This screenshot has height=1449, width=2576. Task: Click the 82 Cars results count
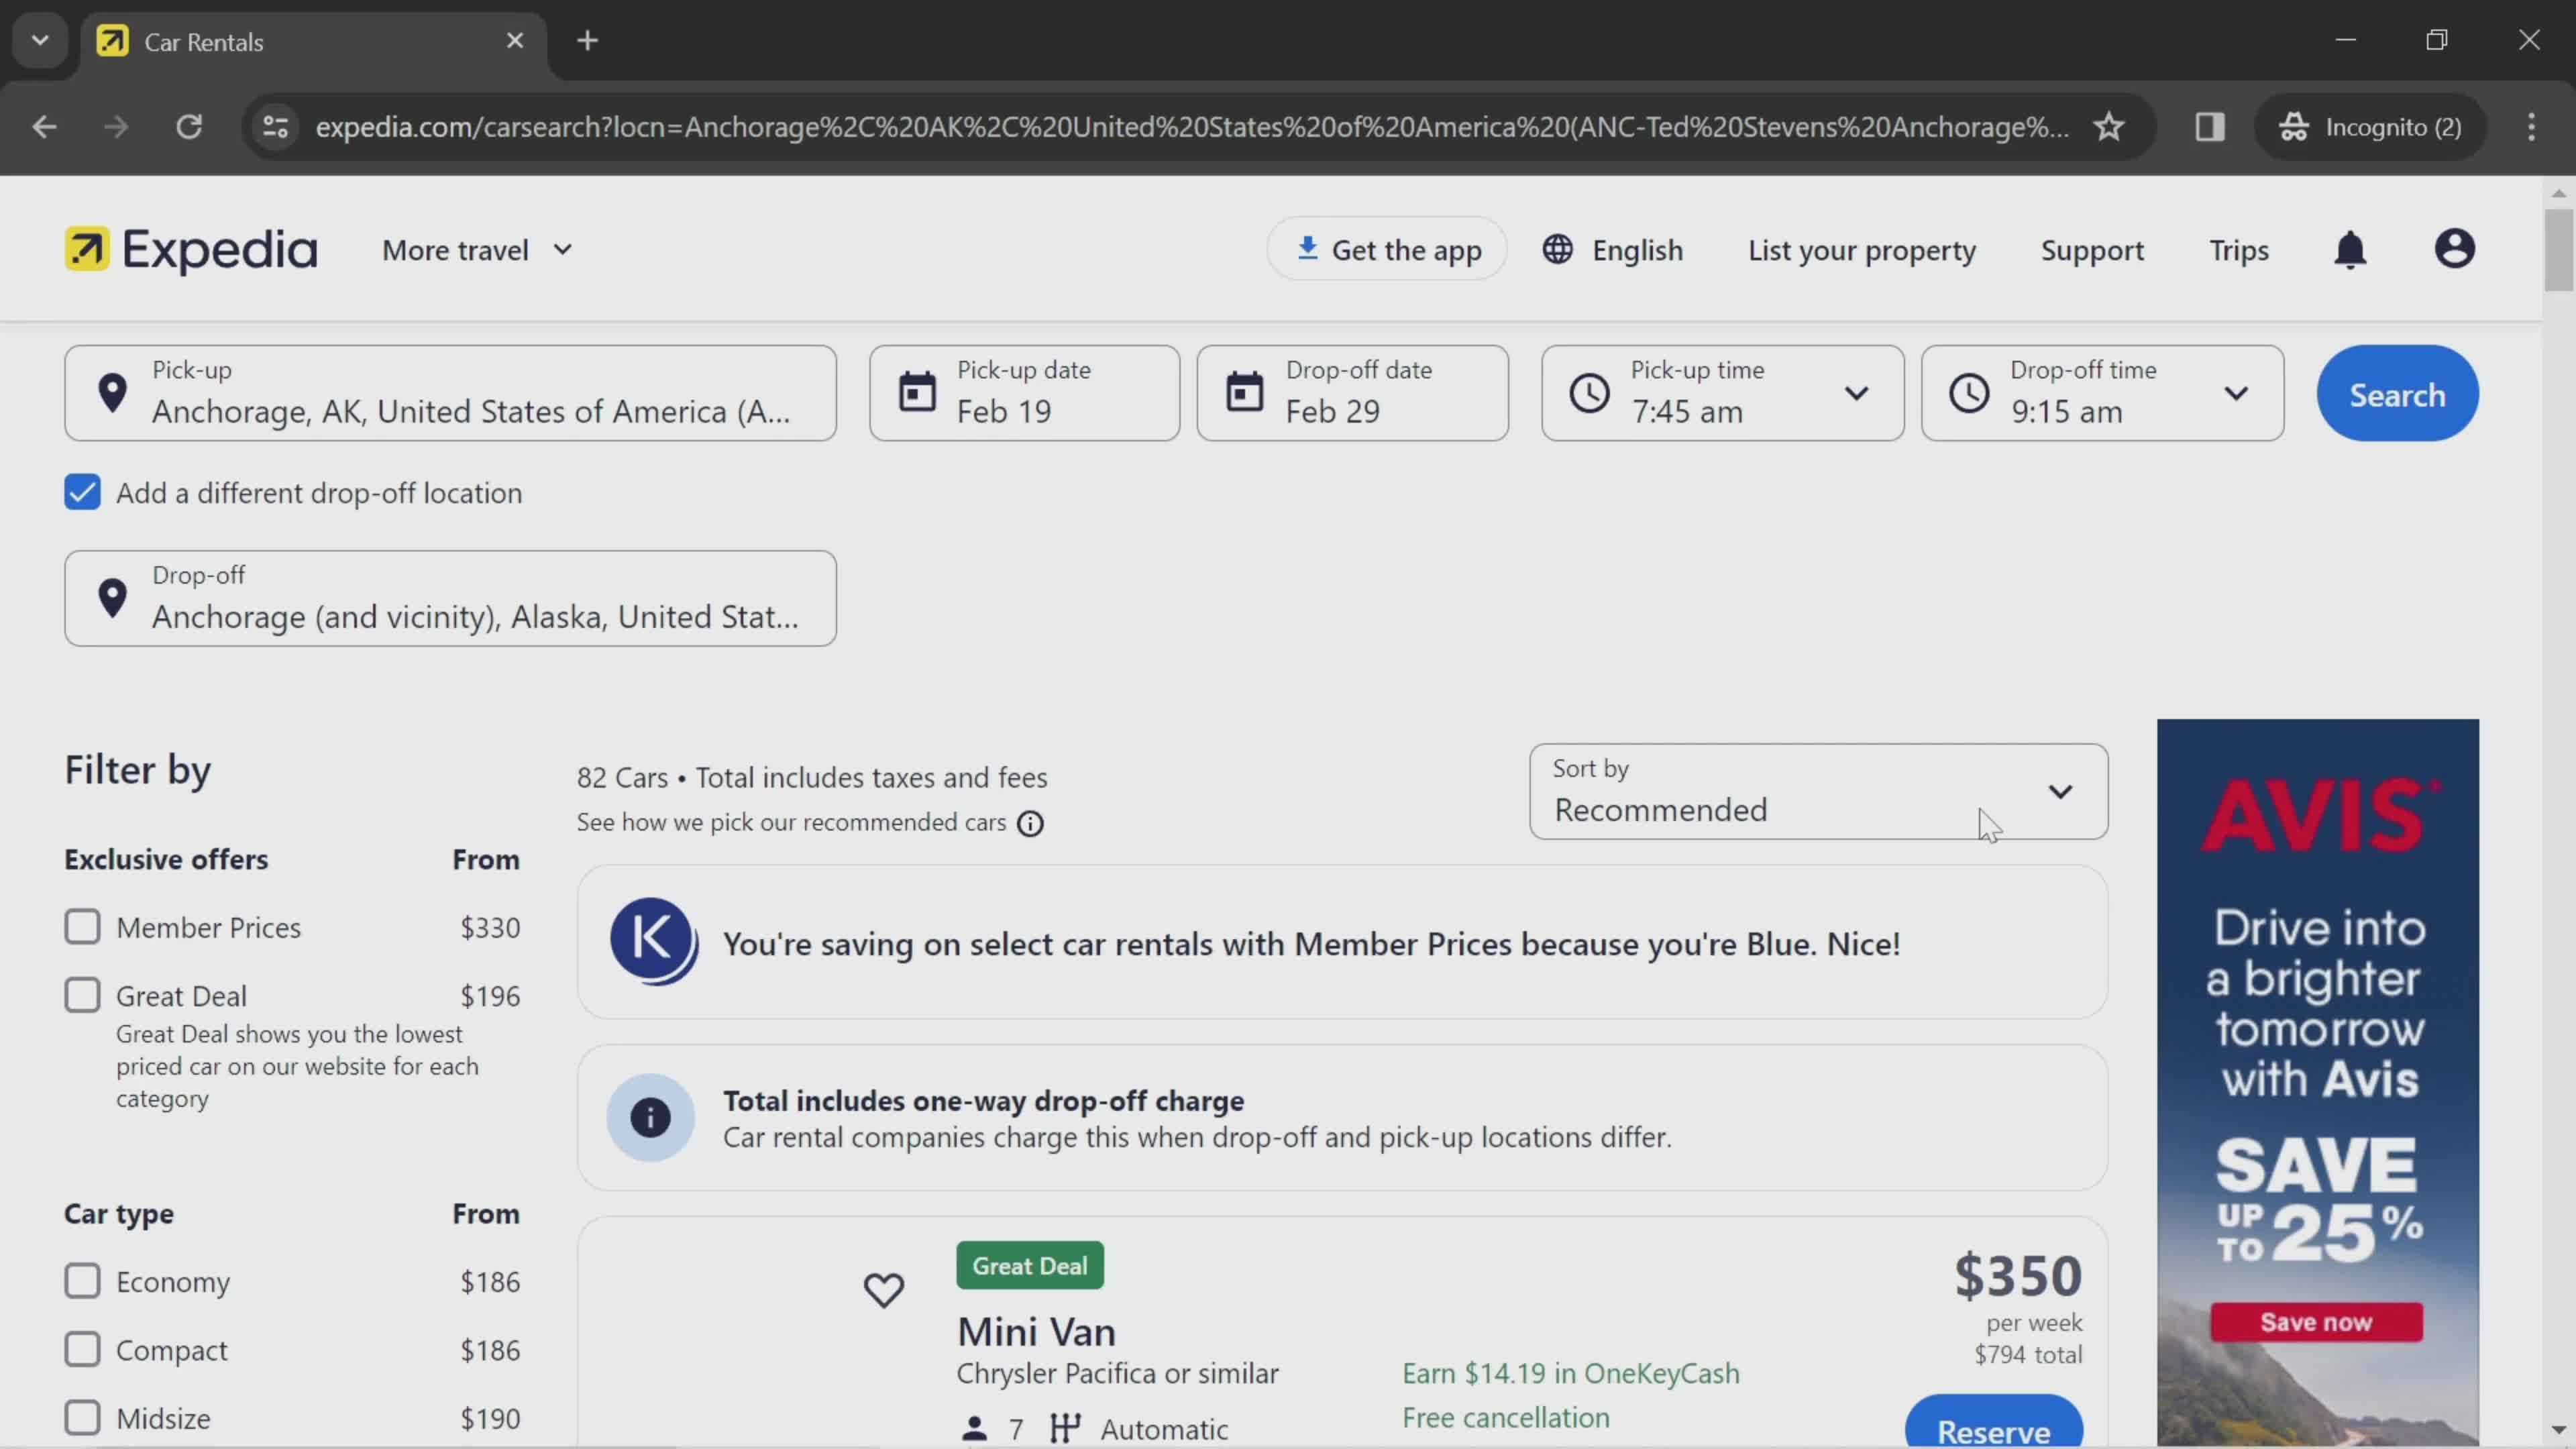[621, 777]
